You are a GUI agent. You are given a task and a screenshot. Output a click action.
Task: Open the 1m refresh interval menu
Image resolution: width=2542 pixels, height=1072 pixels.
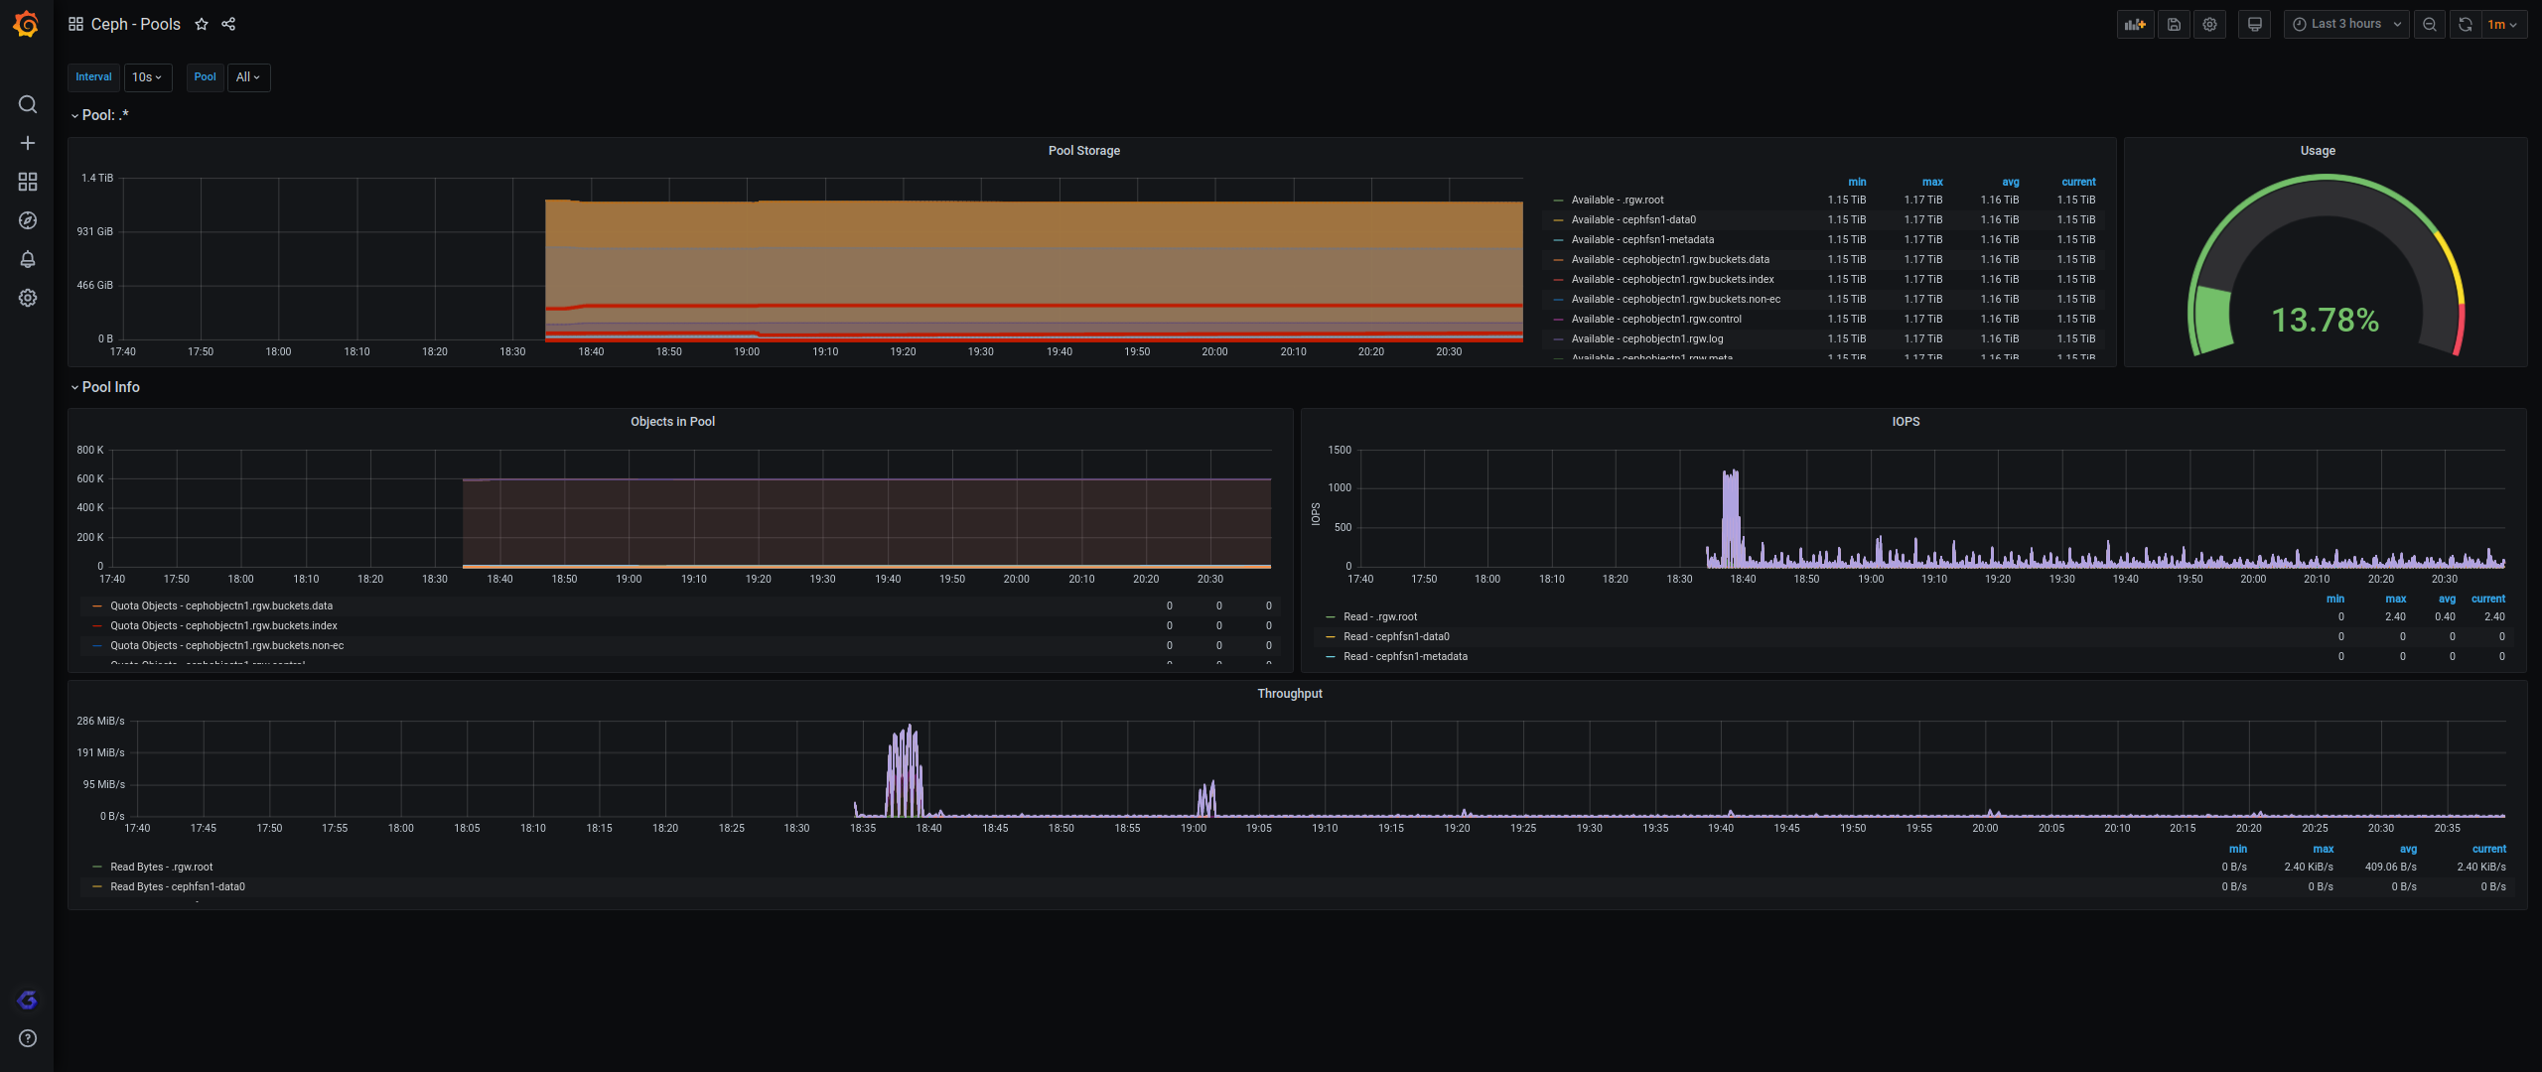click(2502, 24)
